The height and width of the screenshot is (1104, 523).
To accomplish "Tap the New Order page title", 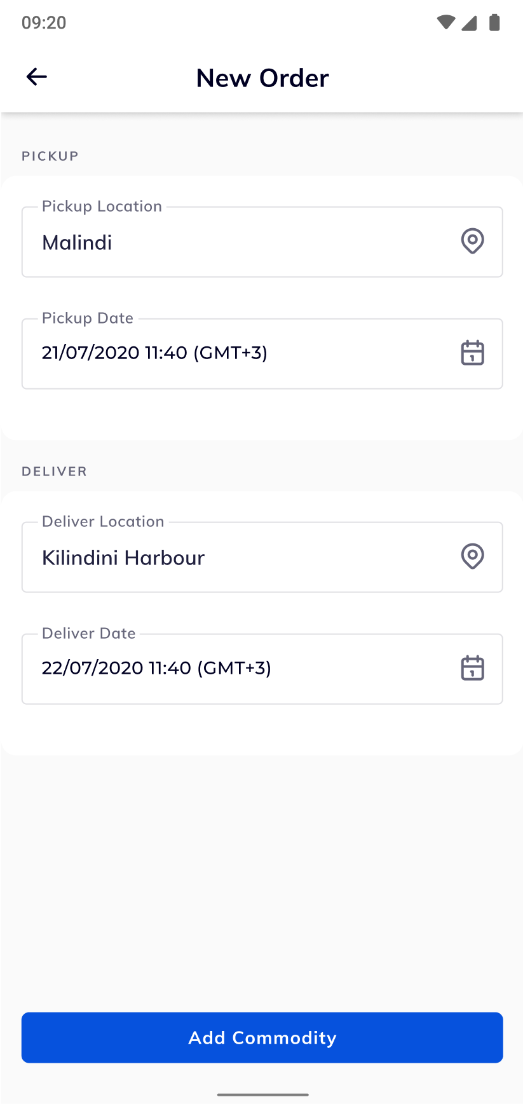I will [262, 78].
